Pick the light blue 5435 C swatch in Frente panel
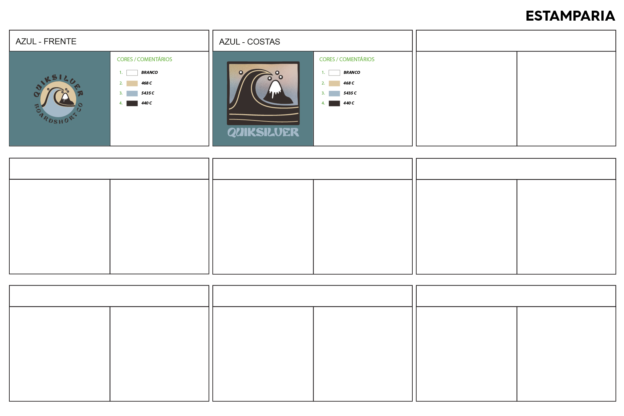The image size is (624, 416). pos(132,93)
